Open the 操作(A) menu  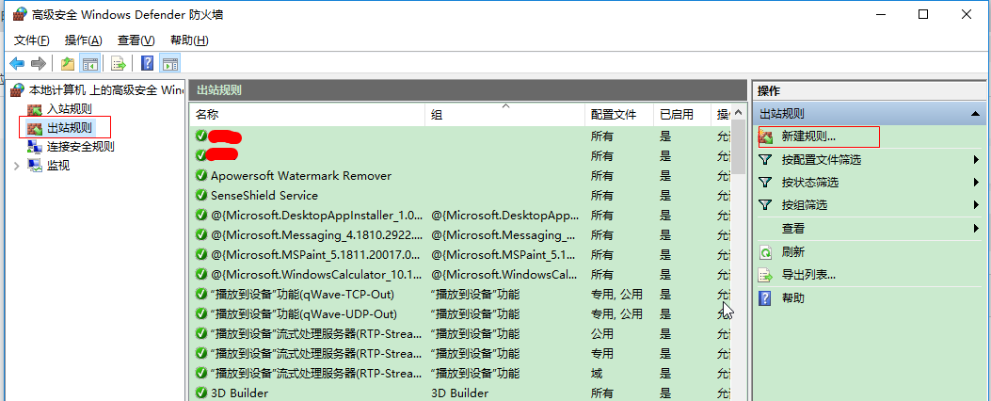(x=84, y=40)
